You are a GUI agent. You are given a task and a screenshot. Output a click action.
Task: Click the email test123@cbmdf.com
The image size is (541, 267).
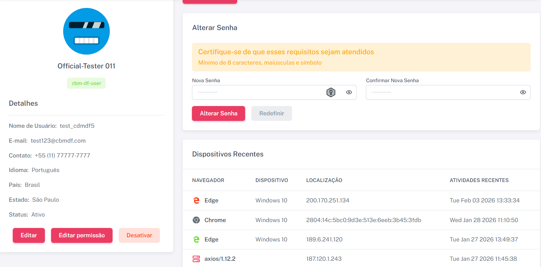click(58, 141)
